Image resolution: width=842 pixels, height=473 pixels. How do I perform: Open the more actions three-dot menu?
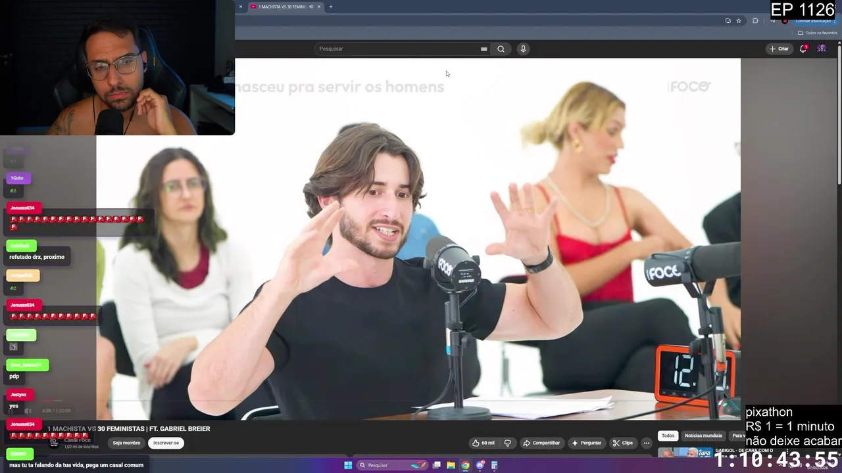tap(647, 443)
